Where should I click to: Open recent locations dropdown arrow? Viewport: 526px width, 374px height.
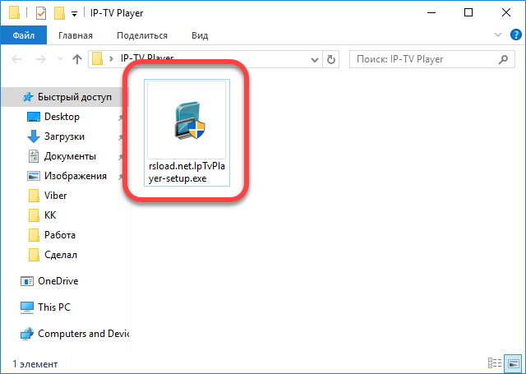click(60, 59)
